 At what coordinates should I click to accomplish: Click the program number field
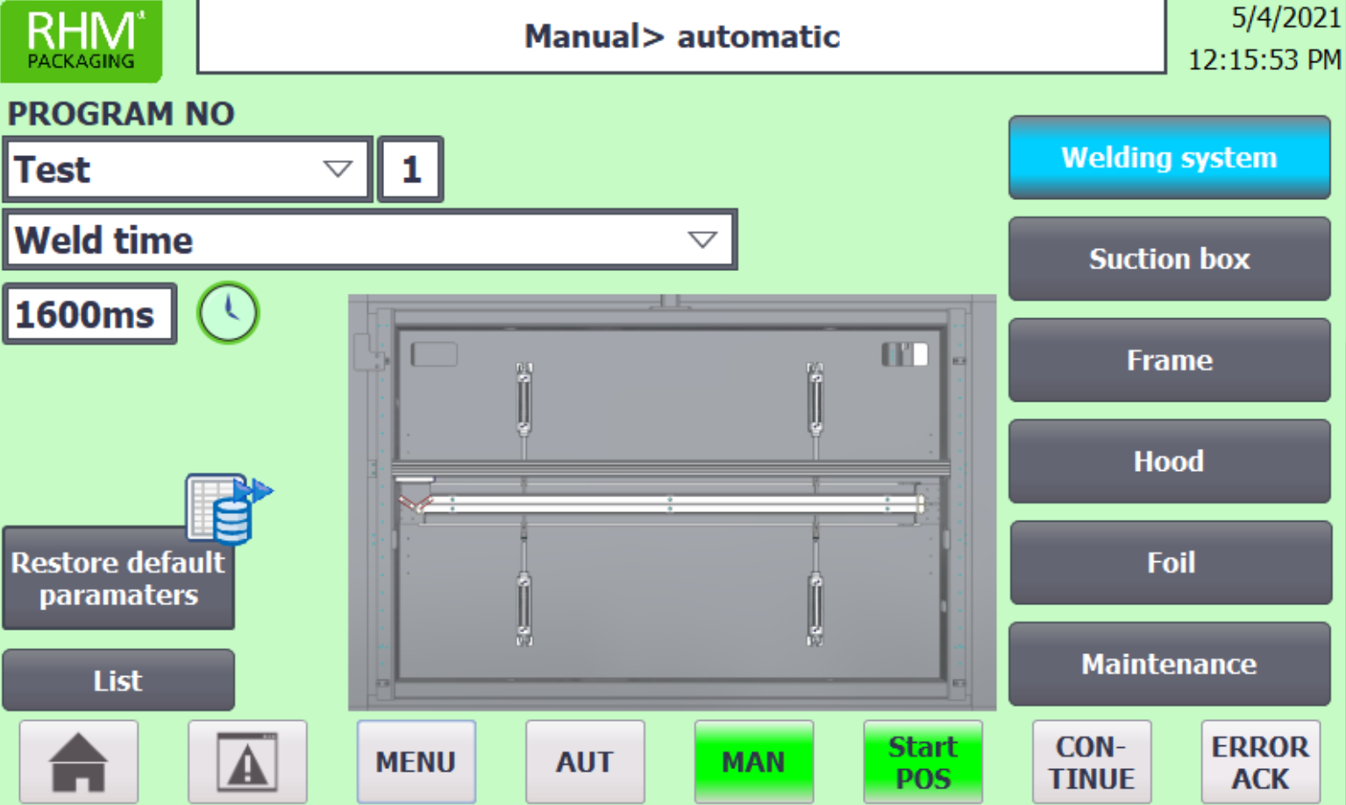point(410,169)
